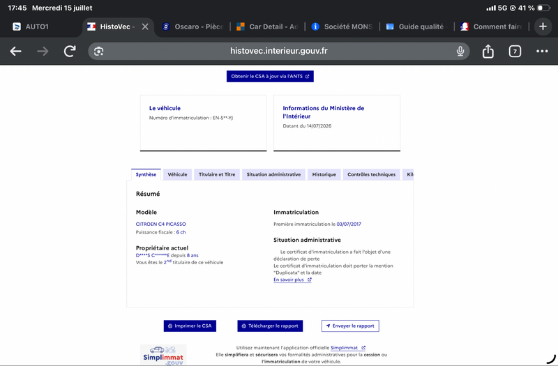This screenshot has height=366, width=558.
Task: Click the CITROEN C4 PICASSO model text
Action: 161,224
